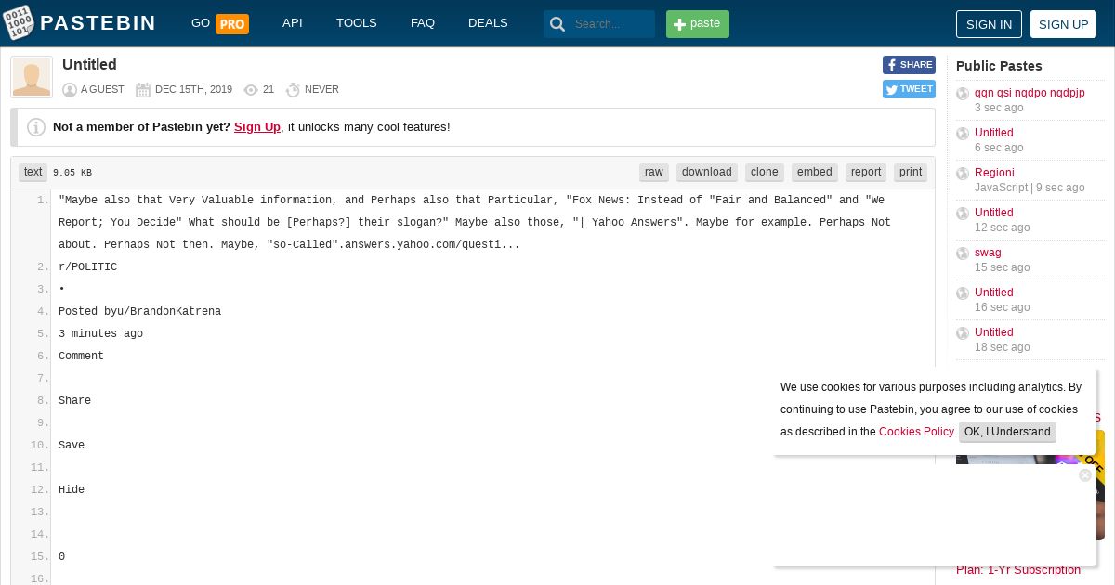Click the user icon beside A GUEST
Screen dimensions: 1115x585
coord(70,90)
